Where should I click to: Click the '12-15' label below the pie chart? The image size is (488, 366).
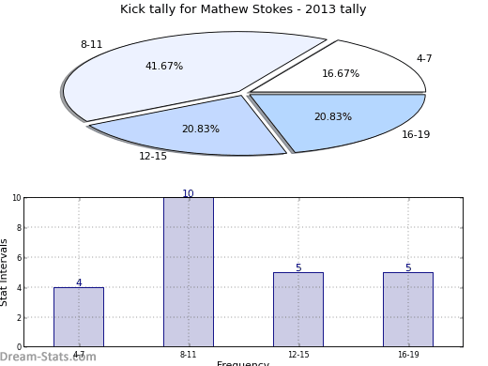click(x=153, y=156)
